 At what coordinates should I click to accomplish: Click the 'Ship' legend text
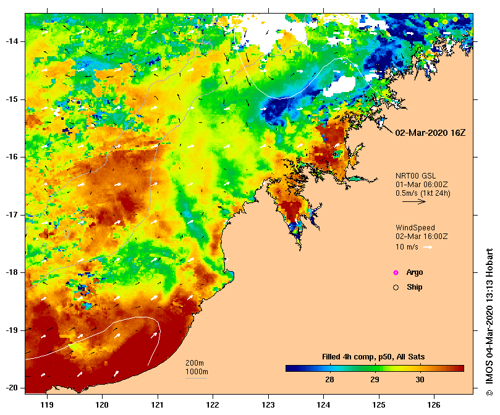[x=415, y=287]
